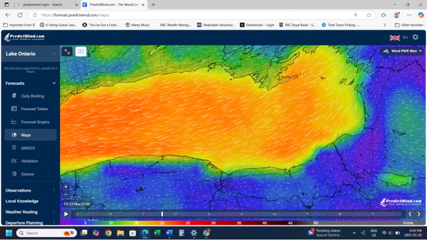Viewport: 427px width, 240px height.
Task: Step forecast time forward with right arrow
Action: (x=419, y=214)
